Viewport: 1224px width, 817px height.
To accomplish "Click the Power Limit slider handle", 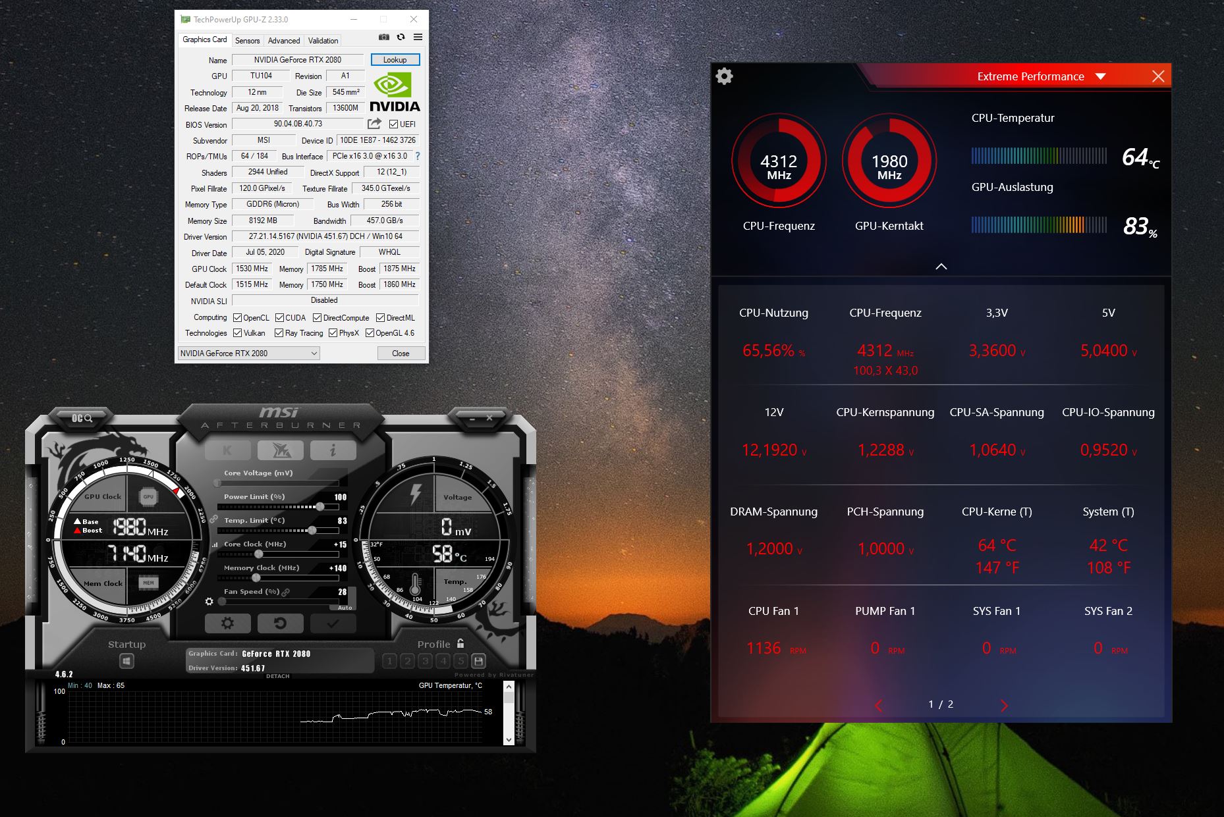I will tap(320, 507).
